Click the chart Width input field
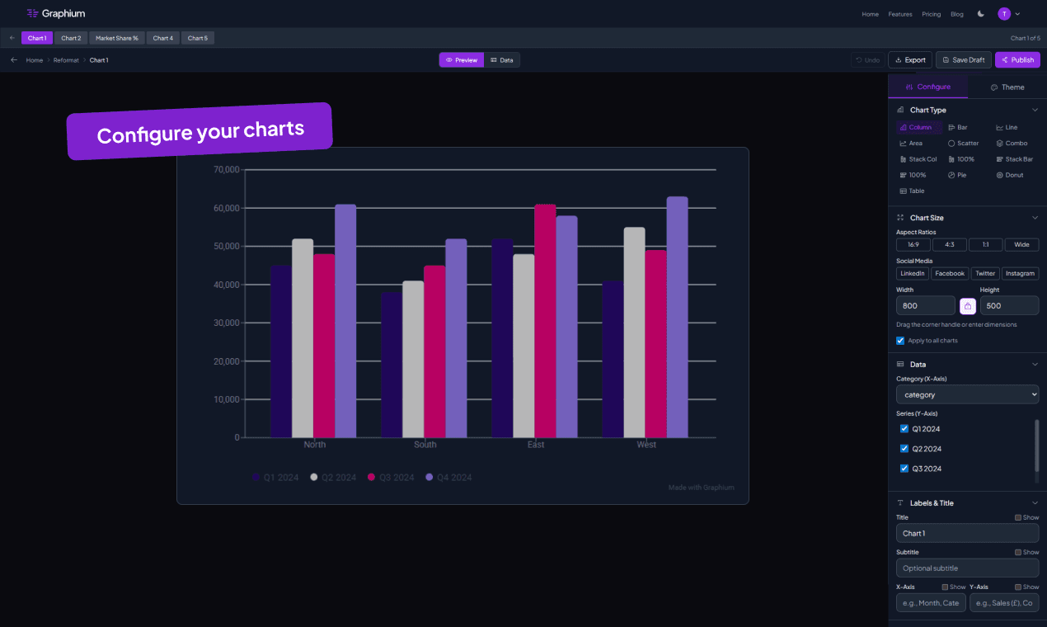This screenshot has width=1047, height=627. (x=925, y=305)
